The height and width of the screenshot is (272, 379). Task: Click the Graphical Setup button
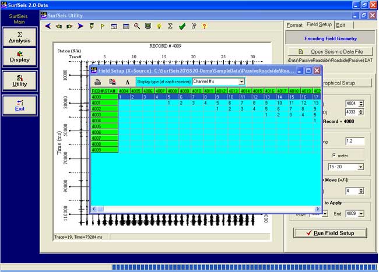pyautogui.click(x=347, y=83)
